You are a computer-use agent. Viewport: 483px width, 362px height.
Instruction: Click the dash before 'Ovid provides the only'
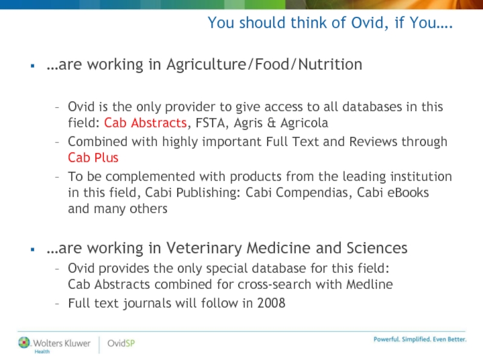[x=57, y=269]
